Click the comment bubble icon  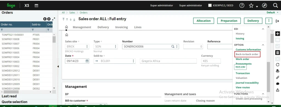click(x=278, y=84)
